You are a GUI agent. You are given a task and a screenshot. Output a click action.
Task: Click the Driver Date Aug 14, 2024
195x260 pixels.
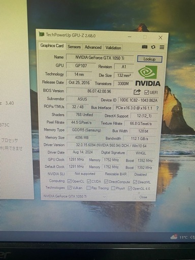point(83,152)
